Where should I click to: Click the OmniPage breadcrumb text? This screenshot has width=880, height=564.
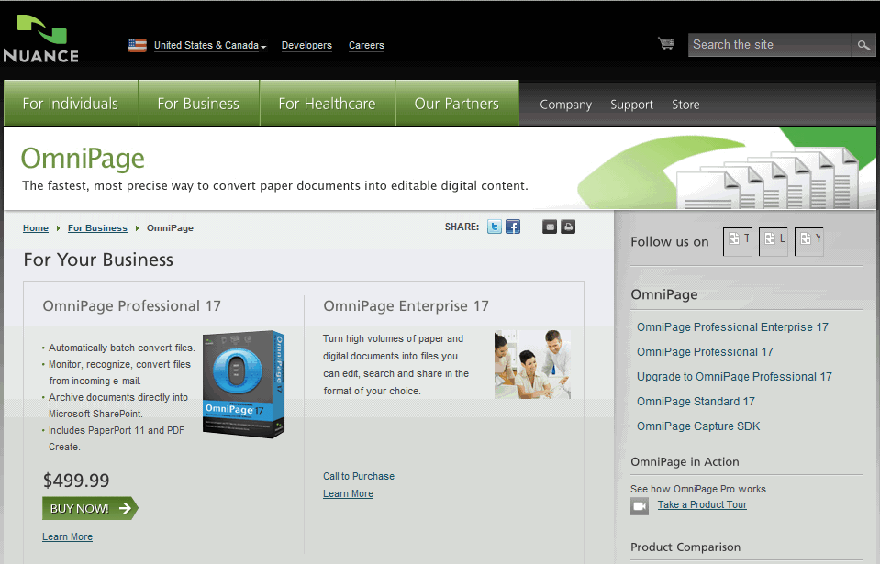[170, 228]
